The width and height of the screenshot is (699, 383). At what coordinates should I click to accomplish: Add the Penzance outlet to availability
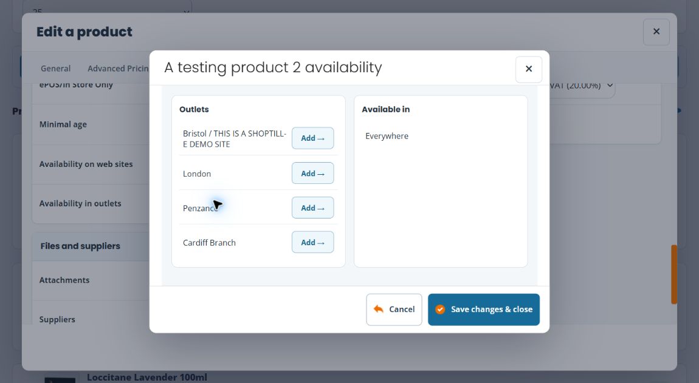[x=312, y=208]
